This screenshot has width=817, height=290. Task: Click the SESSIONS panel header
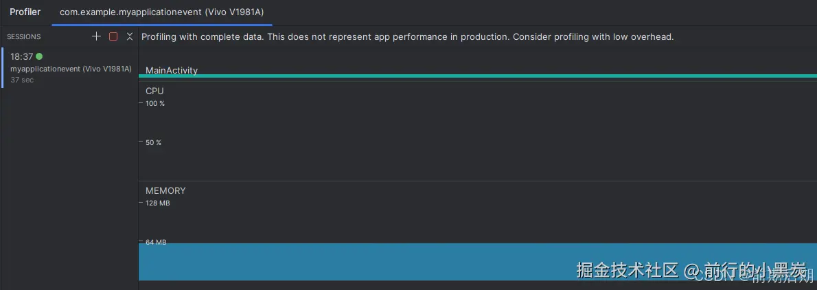(24, 37)
